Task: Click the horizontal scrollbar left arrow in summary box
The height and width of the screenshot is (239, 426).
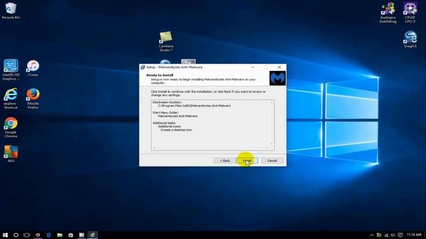Action: tap(154, 147)
